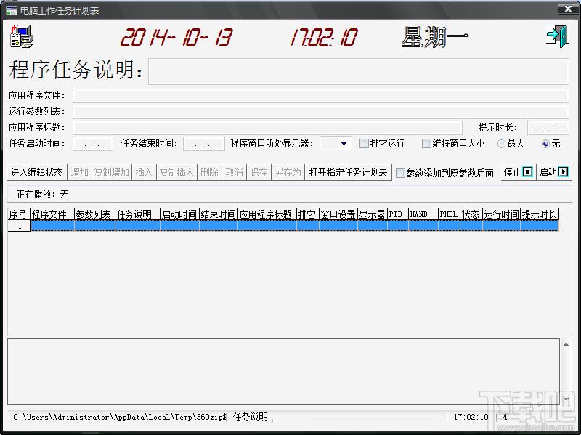
Task: Click the 复制增加 button
Action: coord(112,172)
